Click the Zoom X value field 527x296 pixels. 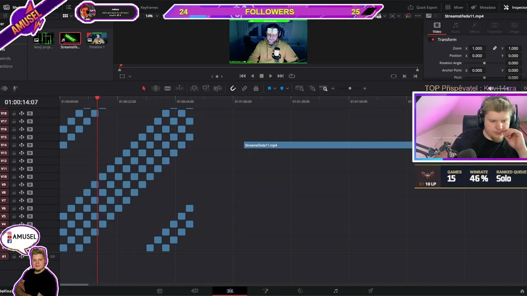(x=477, y=49)
